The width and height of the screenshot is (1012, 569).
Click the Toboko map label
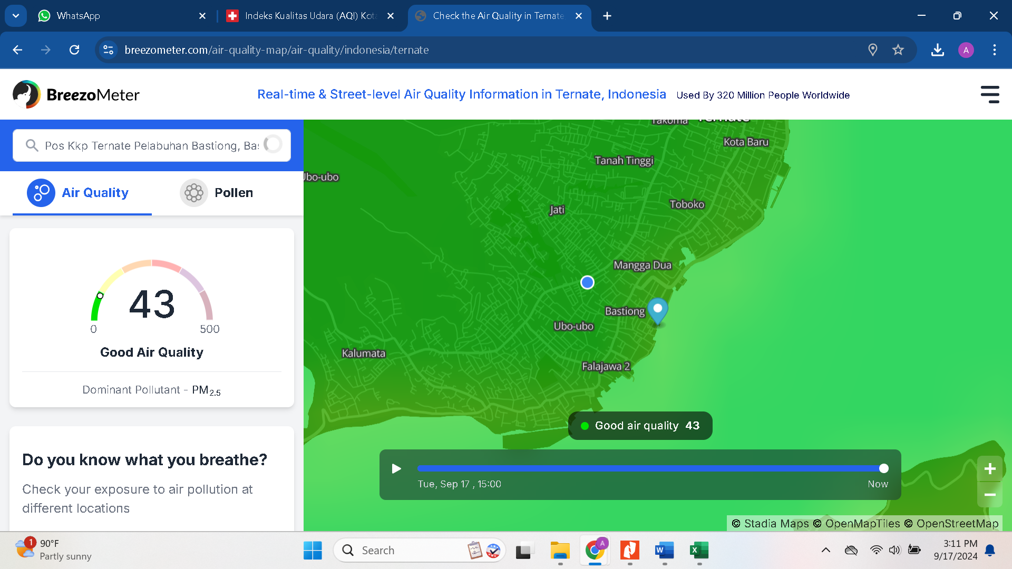tap(687, 204)
